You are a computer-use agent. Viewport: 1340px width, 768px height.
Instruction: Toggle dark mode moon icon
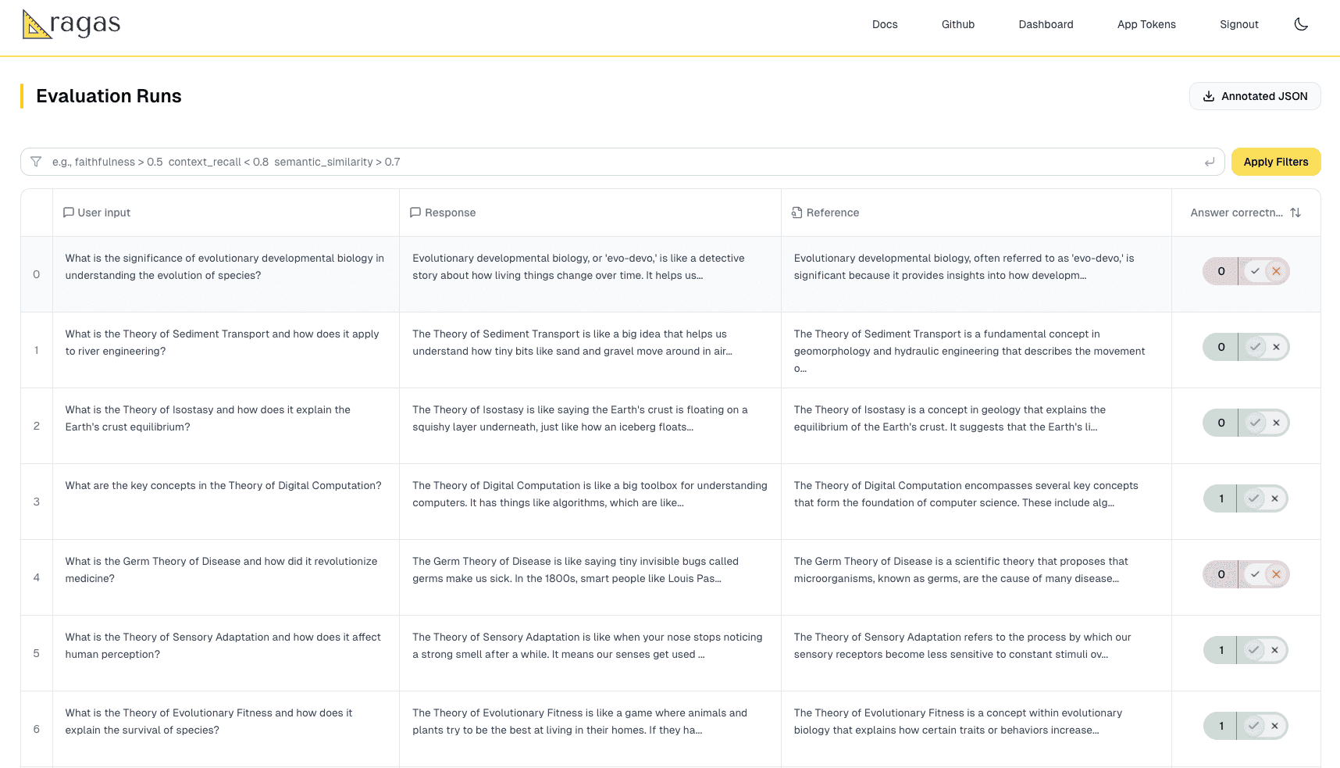tap(1301, 24)
